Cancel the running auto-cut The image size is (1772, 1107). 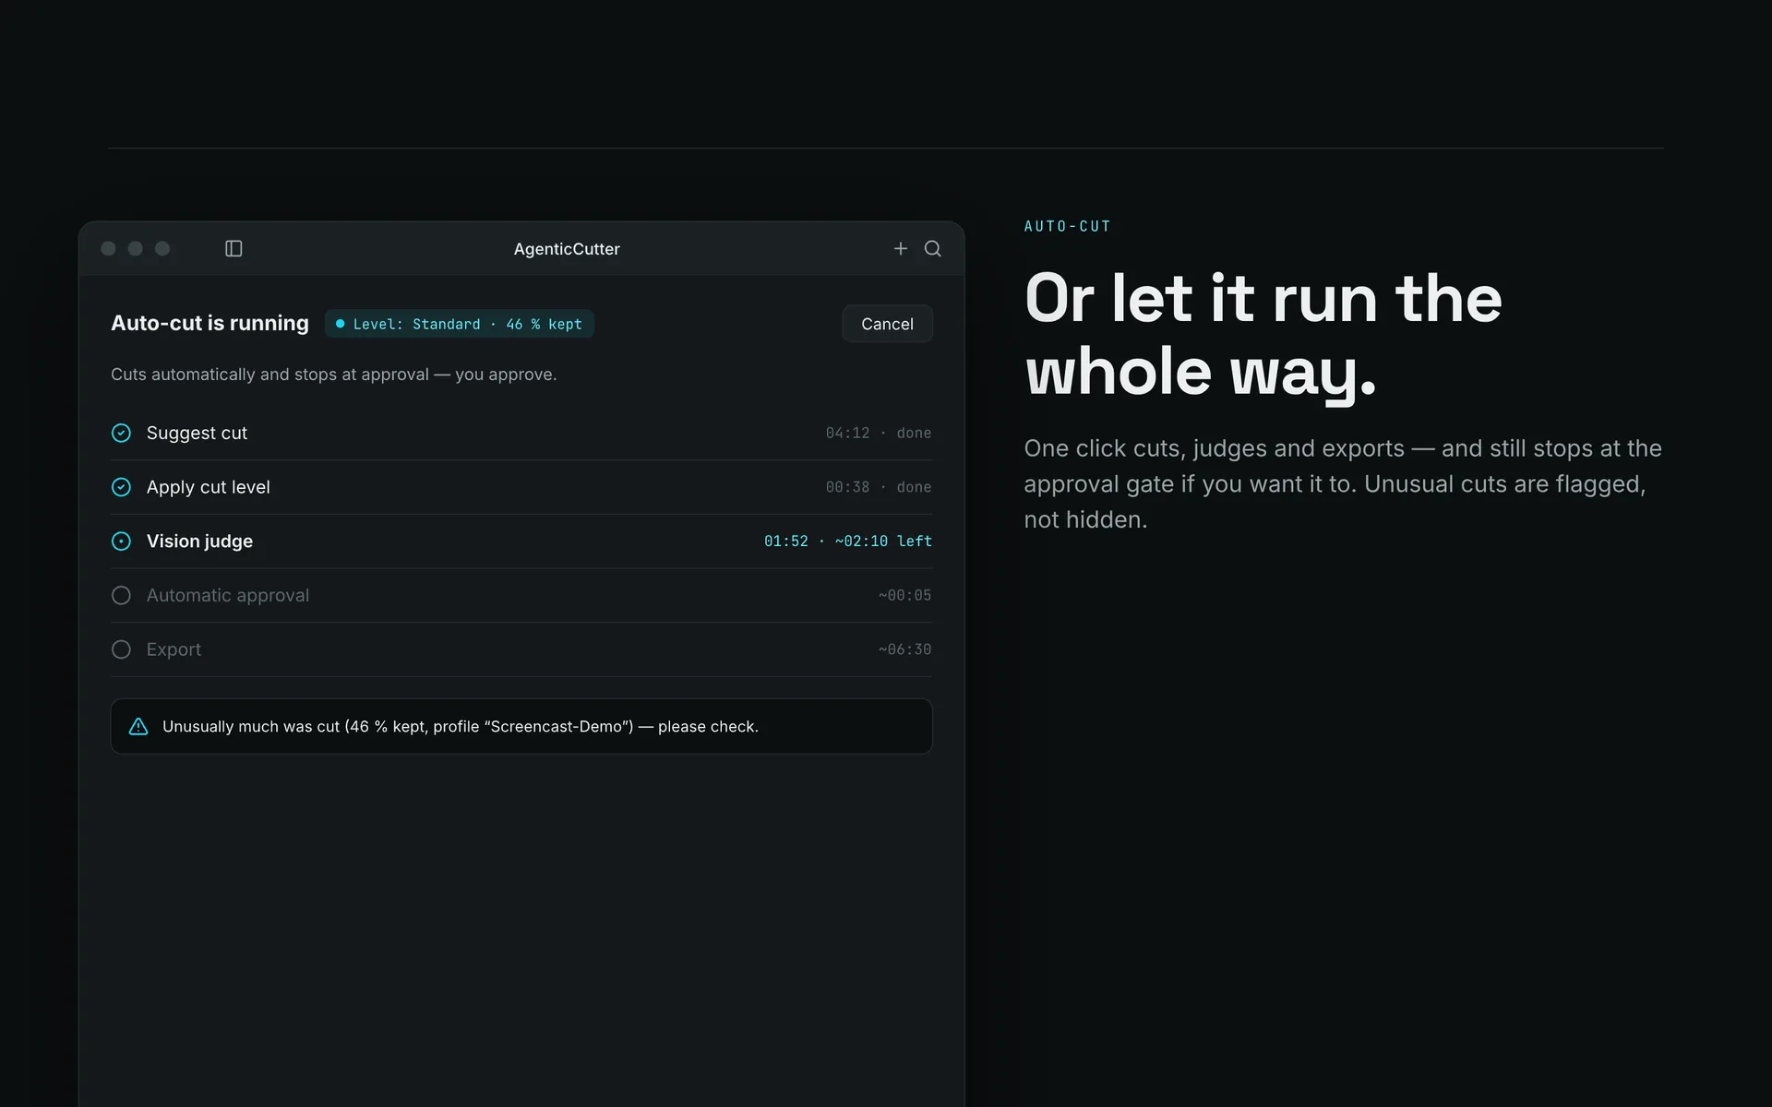click(887, 324)
